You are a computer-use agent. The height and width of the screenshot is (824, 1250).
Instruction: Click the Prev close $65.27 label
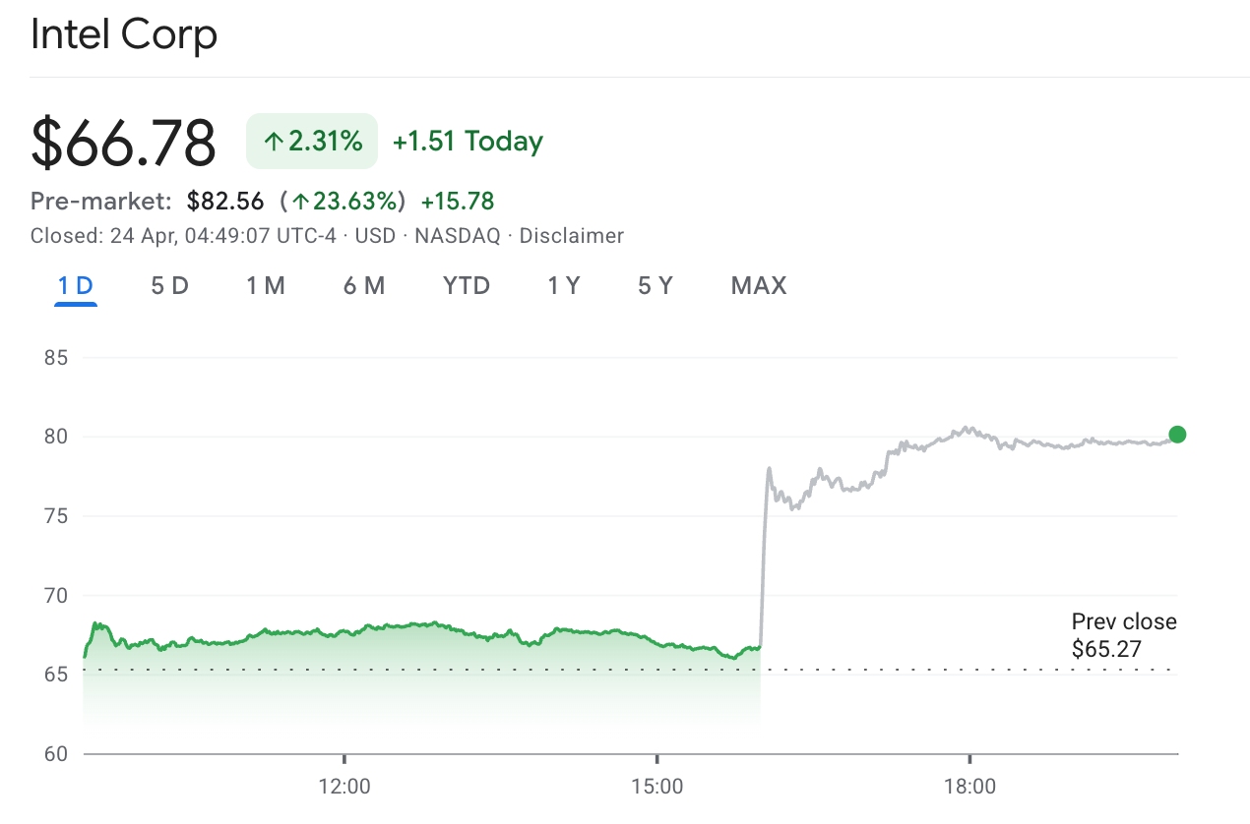click(x=1123, y=635)
